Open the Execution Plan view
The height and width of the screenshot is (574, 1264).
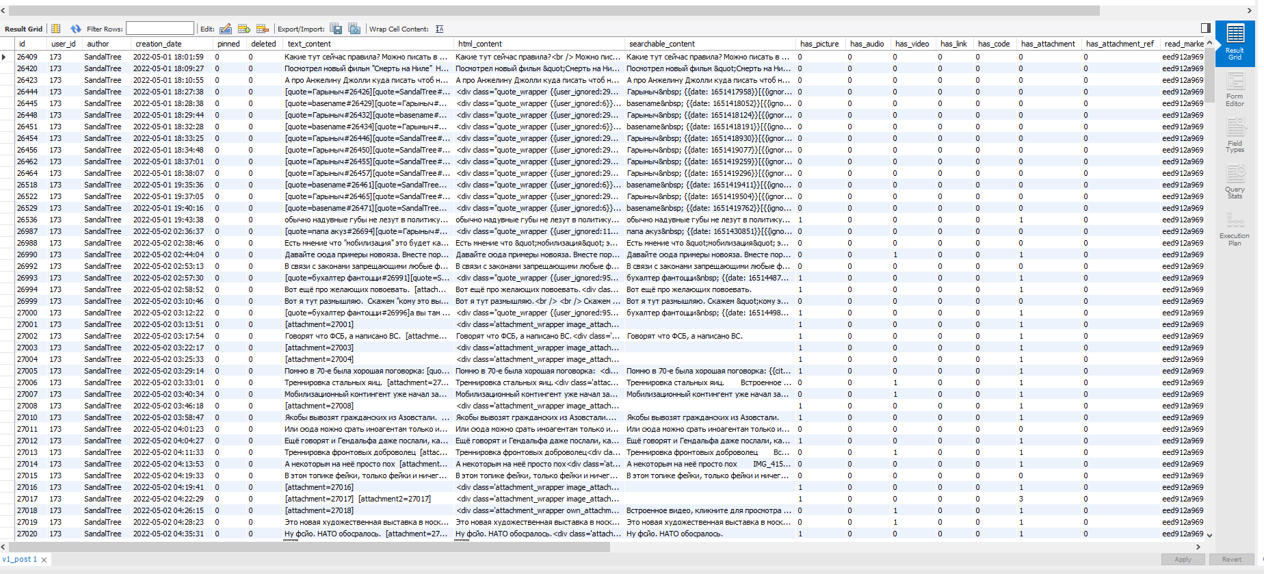pyautogui.click(x=1235, y=229)
